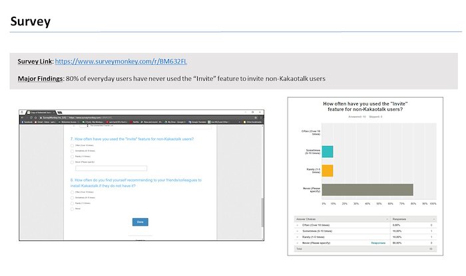Click the Major Findings label
The width and height of the screenshot is (466, 276).
tap(41, 79)
